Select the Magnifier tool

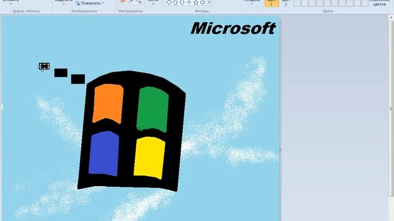(139, 1)
